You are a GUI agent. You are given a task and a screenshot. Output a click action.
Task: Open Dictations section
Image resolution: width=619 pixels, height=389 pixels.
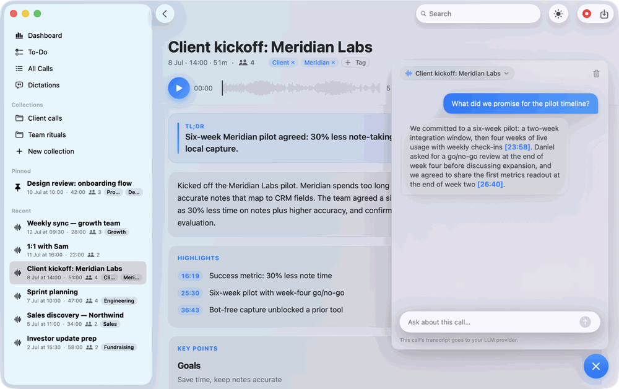tap(78, 85)
